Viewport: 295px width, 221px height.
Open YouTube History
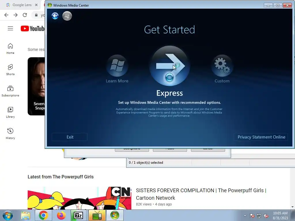click(x=10, y=134)
